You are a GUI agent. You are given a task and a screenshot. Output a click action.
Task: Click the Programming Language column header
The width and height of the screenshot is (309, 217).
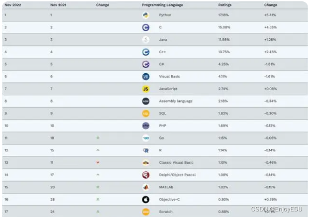(x=162, y=5)
